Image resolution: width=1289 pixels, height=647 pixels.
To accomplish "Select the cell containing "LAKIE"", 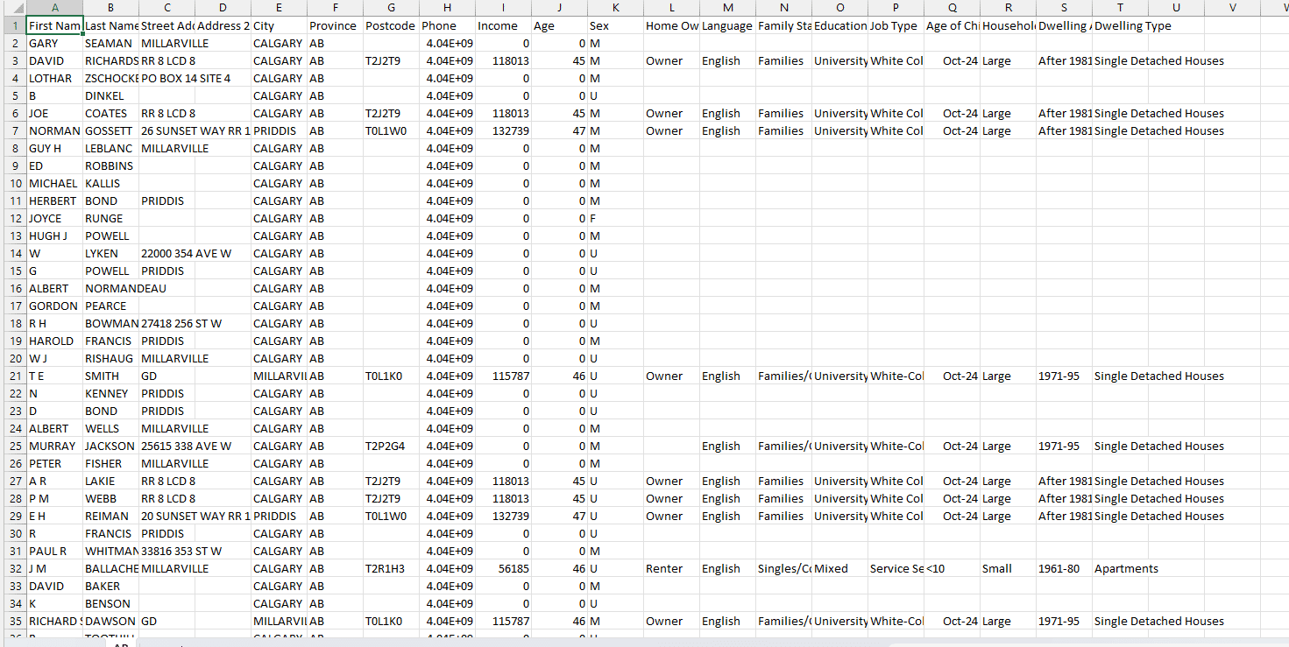I will [x=111, y=481].
